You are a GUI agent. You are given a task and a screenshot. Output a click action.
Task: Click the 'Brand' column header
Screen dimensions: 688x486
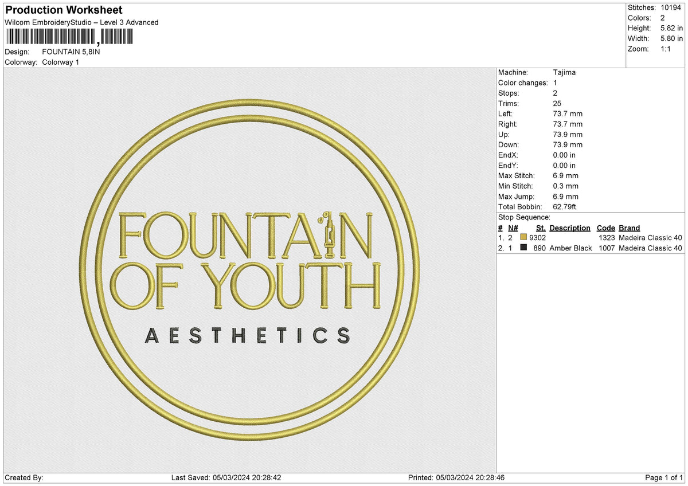tap(629, 228)
